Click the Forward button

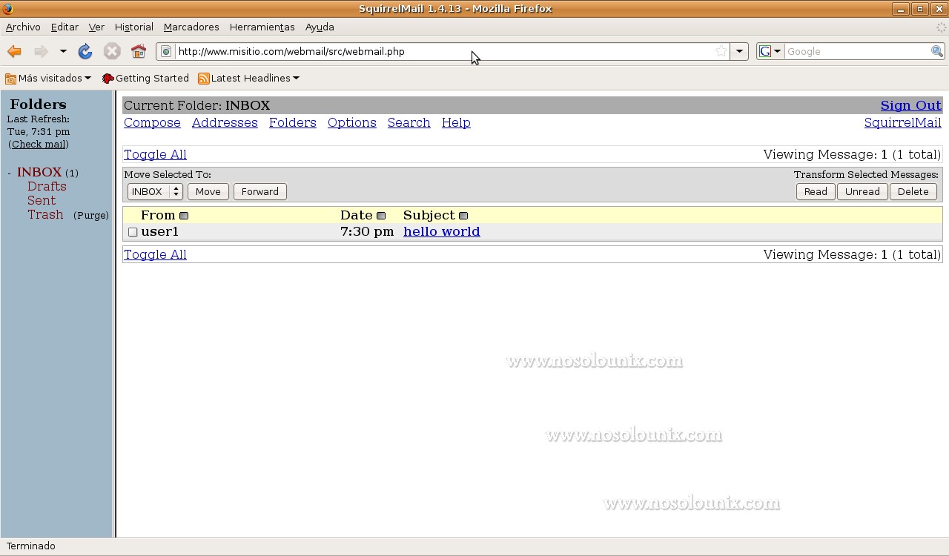point(259,191)
